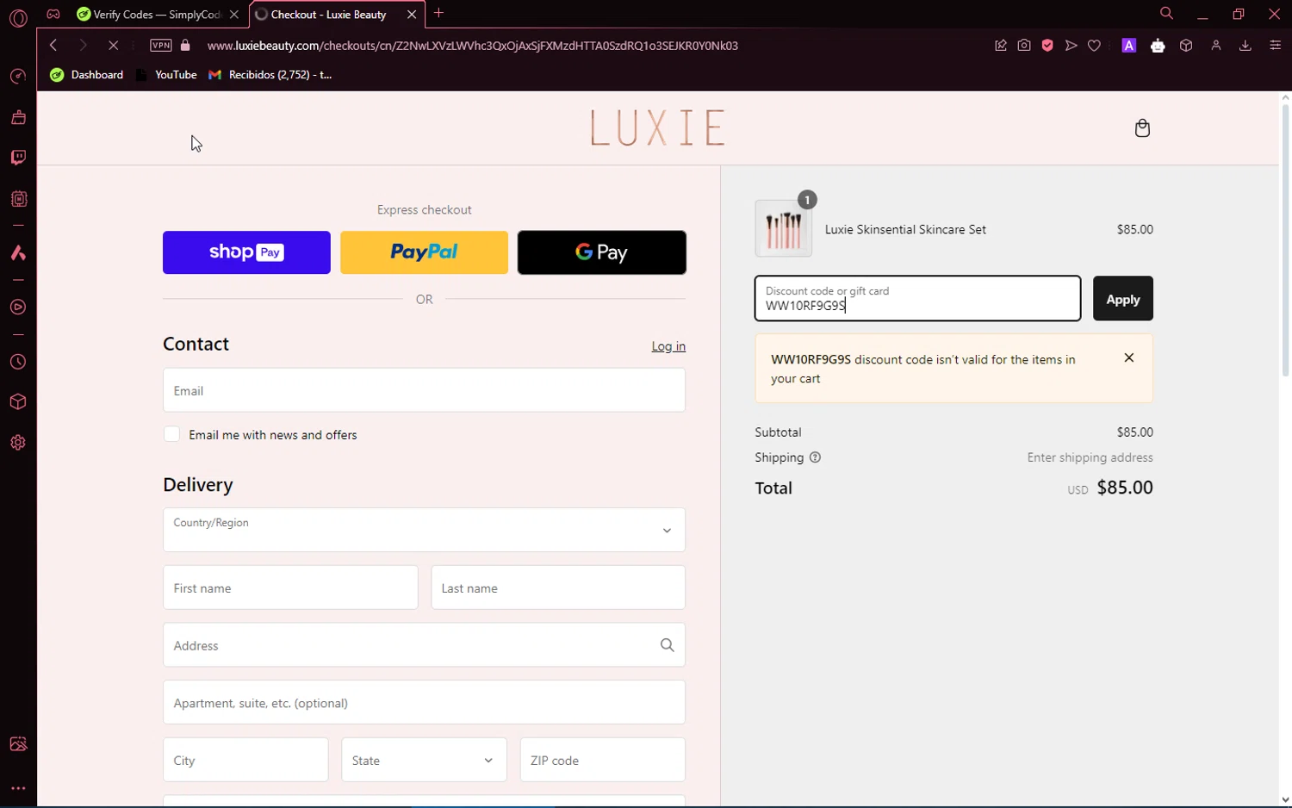Open the sidebar Player icon
1292x808 pixels.
pyautogui.click(x=18, y=308)
